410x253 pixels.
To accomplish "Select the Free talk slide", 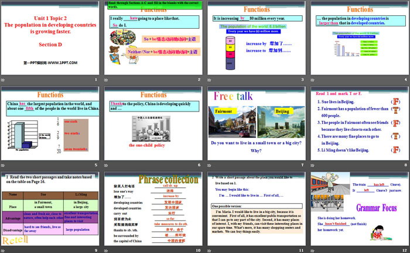I will 257,124.
